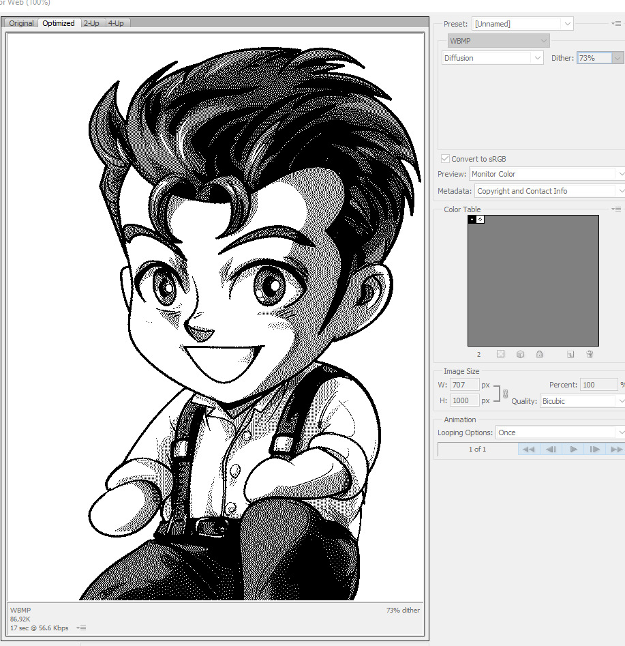This screenshot has width=625, height=646.
Task: Open the Preset dropdown showing [Unnamed]
Action: pos(523,24)
